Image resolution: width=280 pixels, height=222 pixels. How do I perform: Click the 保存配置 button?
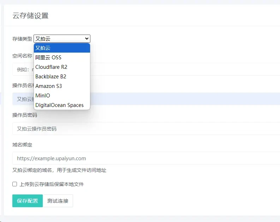(28, 201)
